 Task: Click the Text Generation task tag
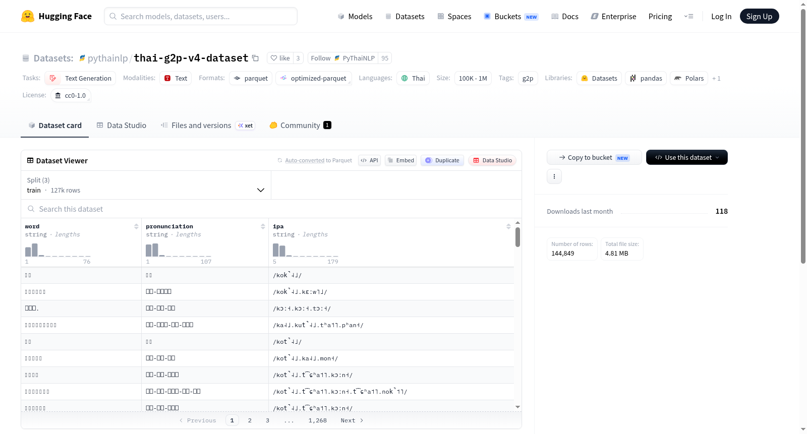point(80,78)
